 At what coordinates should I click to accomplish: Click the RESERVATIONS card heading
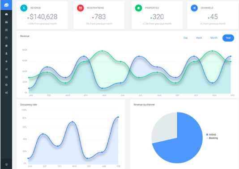95,8
